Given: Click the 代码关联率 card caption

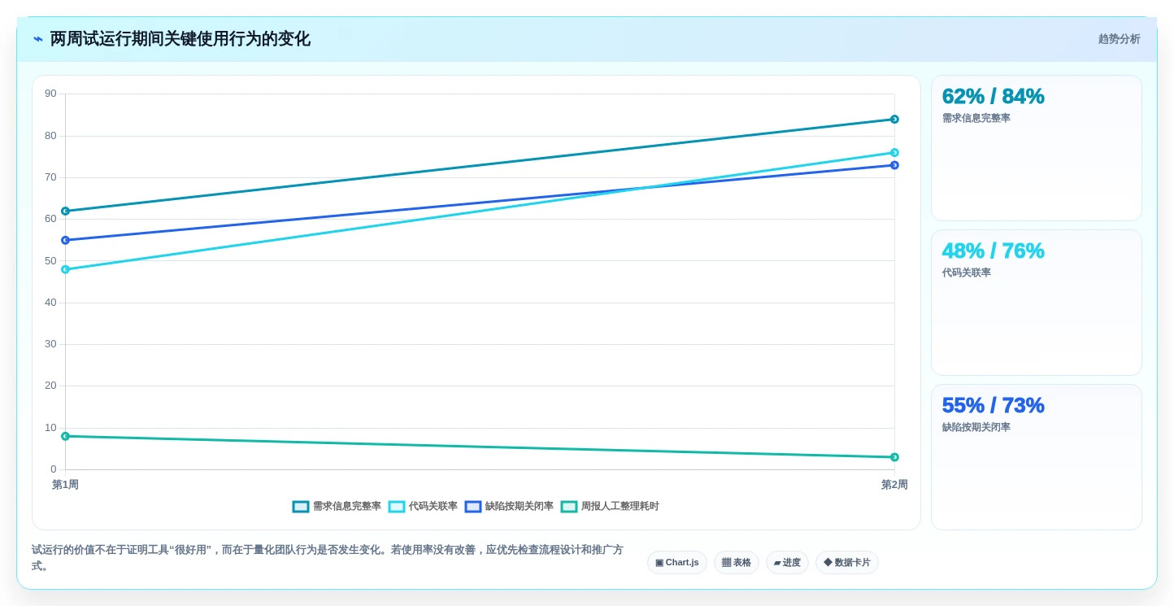Looking at the screenshot, I should [967, 272].
